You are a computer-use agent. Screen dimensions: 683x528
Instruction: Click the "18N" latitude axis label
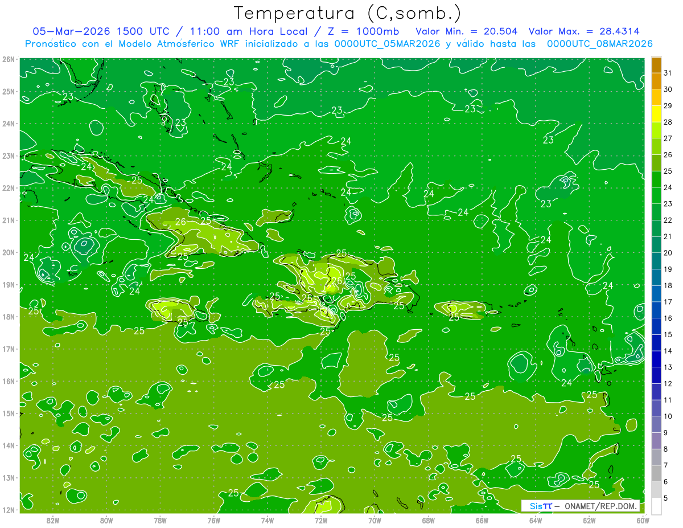(x=8, y=317)
